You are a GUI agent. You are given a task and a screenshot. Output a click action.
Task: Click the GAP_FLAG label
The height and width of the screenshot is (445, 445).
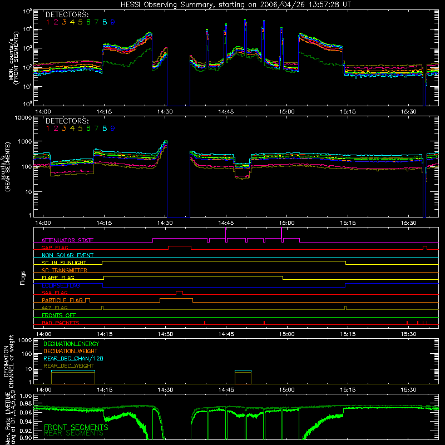pos(55,248)
